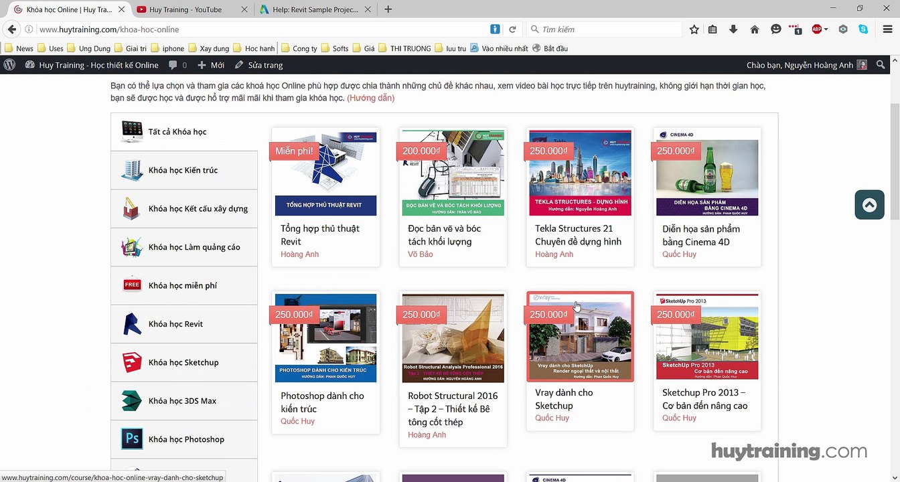Open the Softs bookmark folder

pyautogui.click(x=335, y=48)
